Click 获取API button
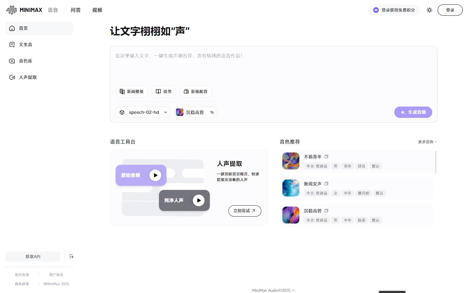The width and height of the screenshot is (469, 293). click(33, 257)
